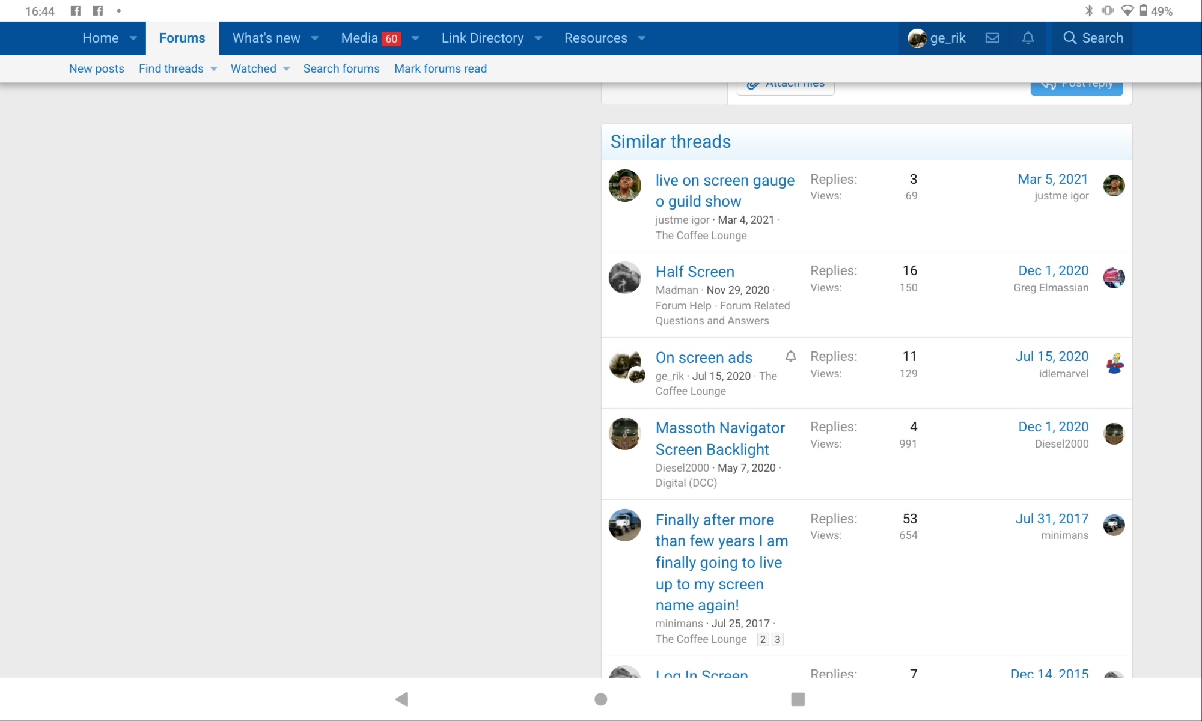
Task: Open minimans avatar beside Finally after more thread
Action: (x=625, y=525)
